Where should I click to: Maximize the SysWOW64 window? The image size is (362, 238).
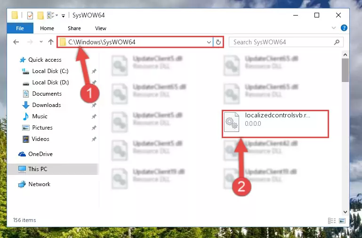point(317,15)
